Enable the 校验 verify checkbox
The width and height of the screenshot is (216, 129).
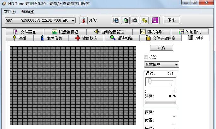pos(146,57)
